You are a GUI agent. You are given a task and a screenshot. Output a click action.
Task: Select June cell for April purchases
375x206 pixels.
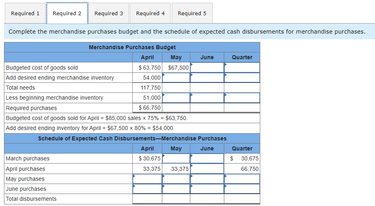point(207,169)
